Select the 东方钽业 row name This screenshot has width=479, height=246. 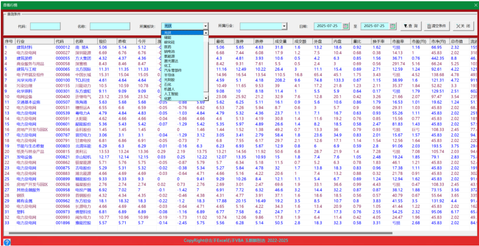click(x=83, y=201)
